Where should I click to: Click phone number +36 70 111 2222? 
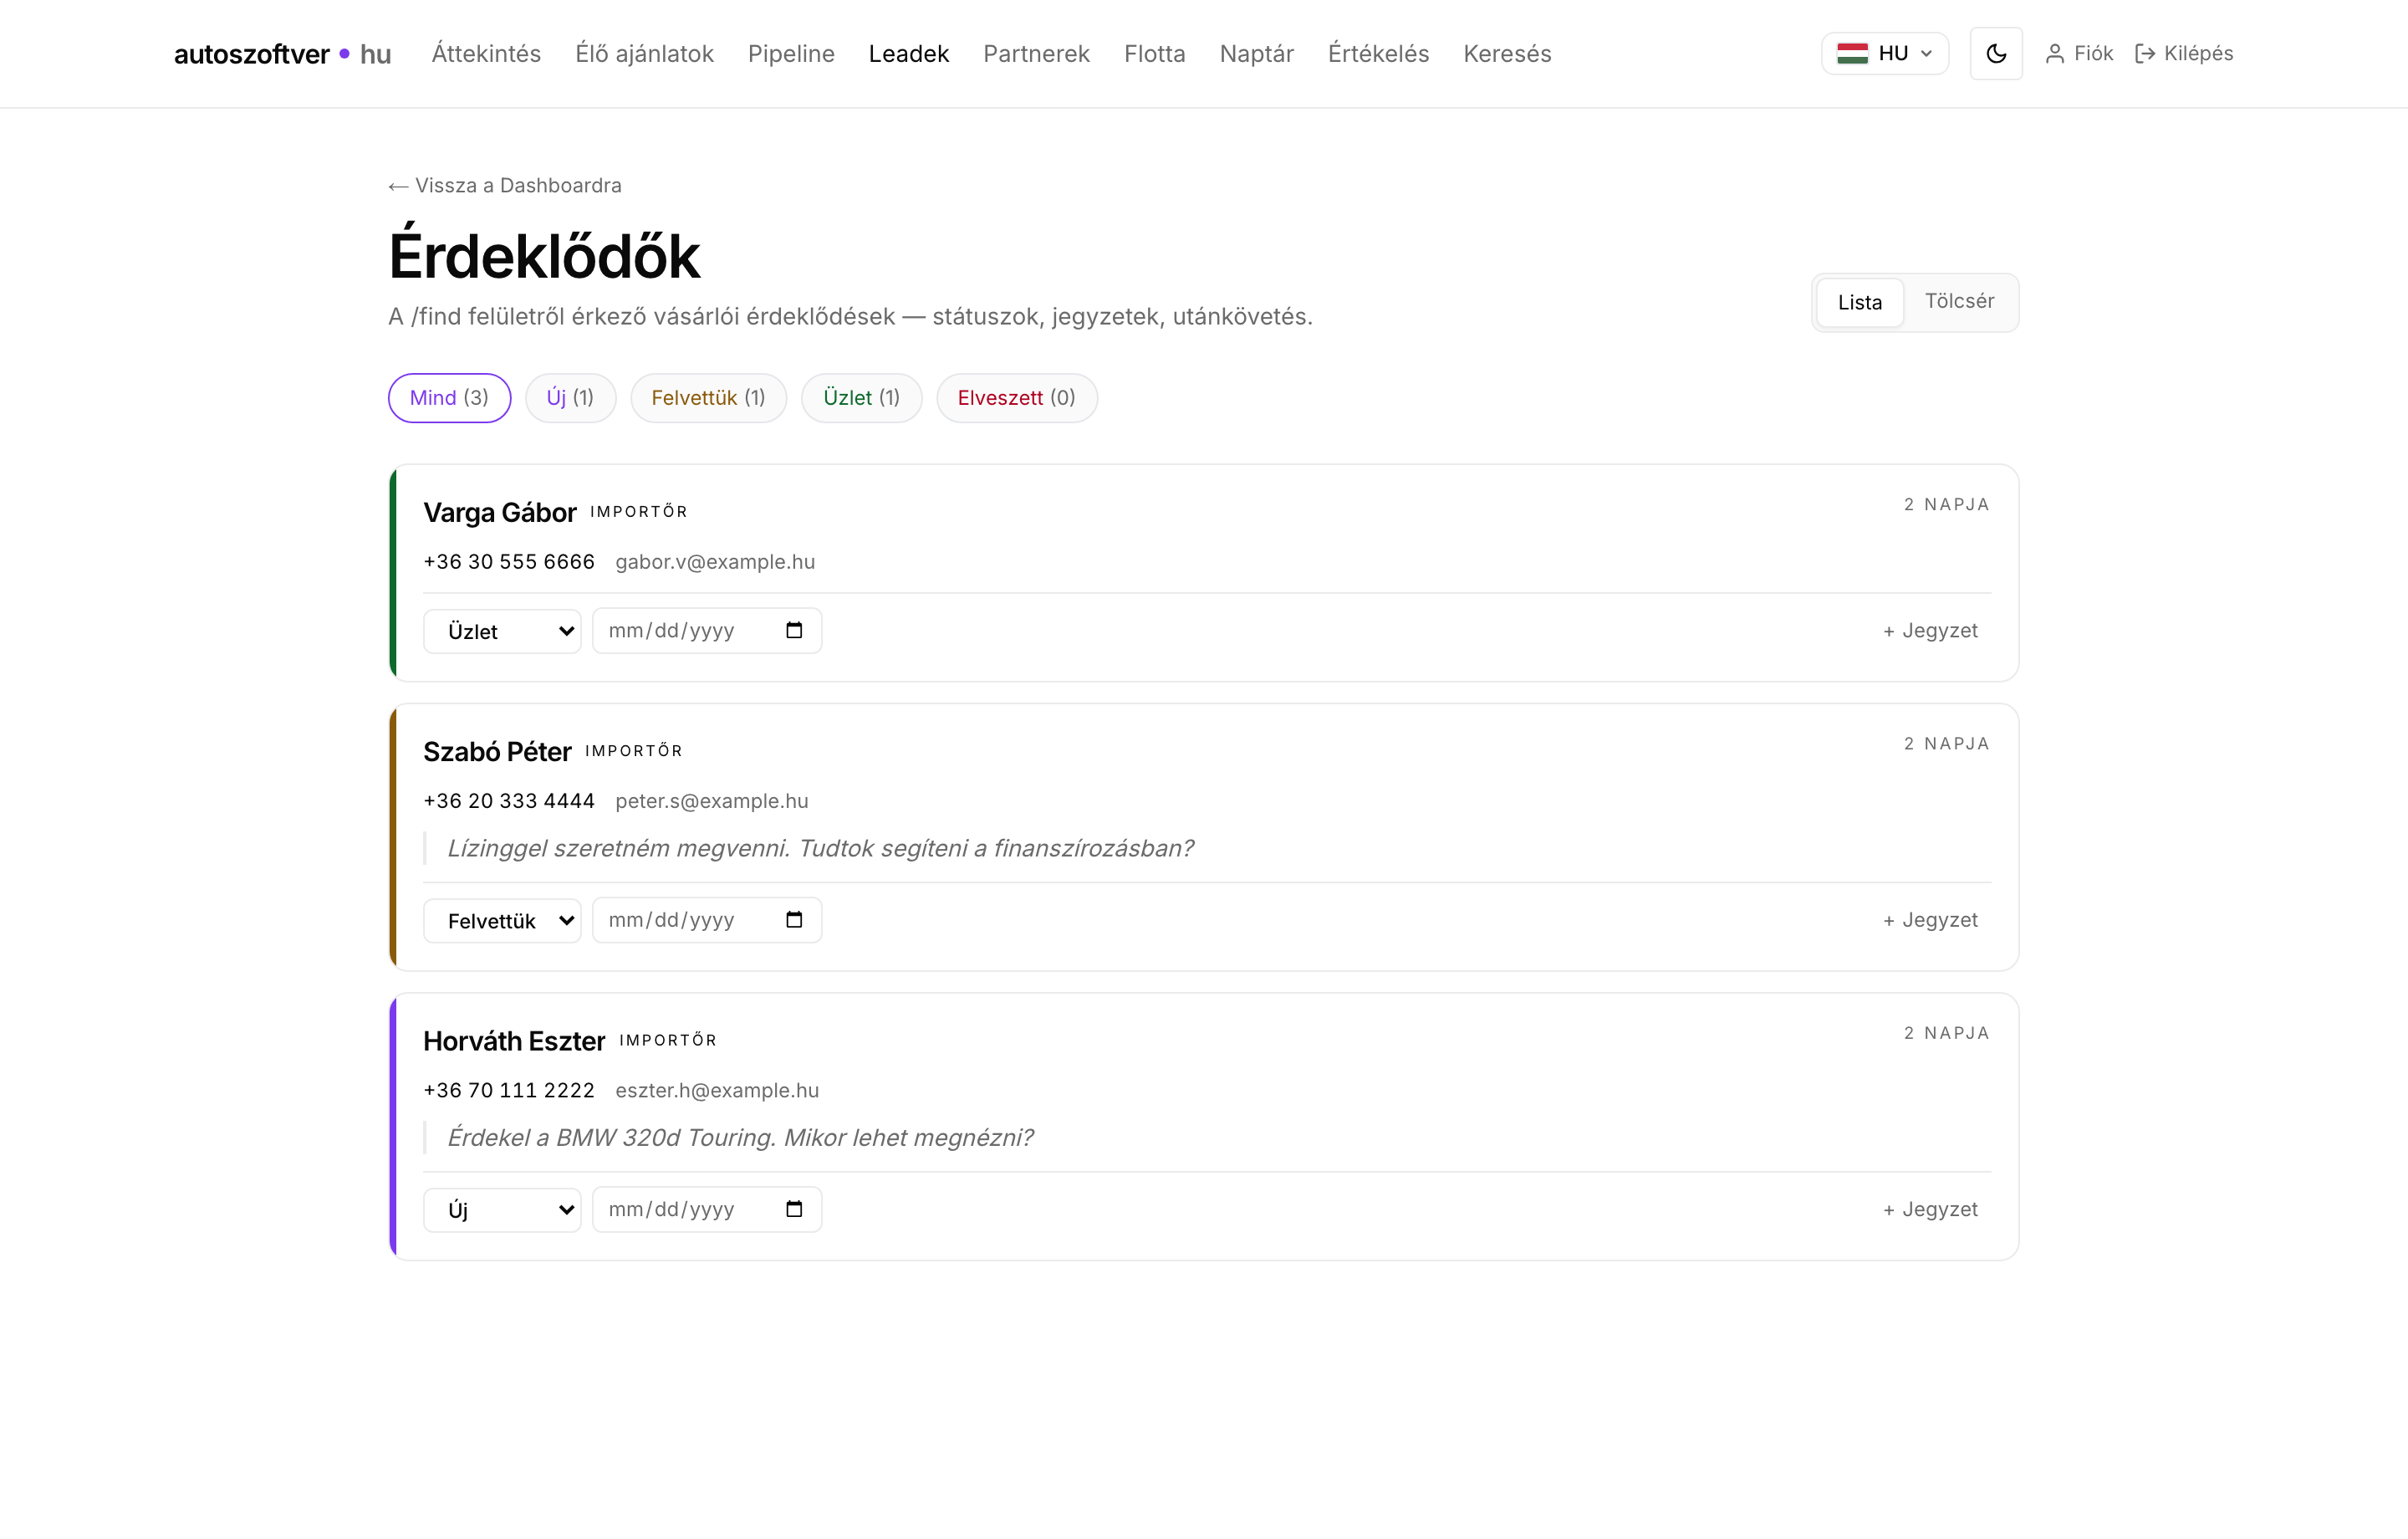pyautogui.click(x=509, y=1090)
